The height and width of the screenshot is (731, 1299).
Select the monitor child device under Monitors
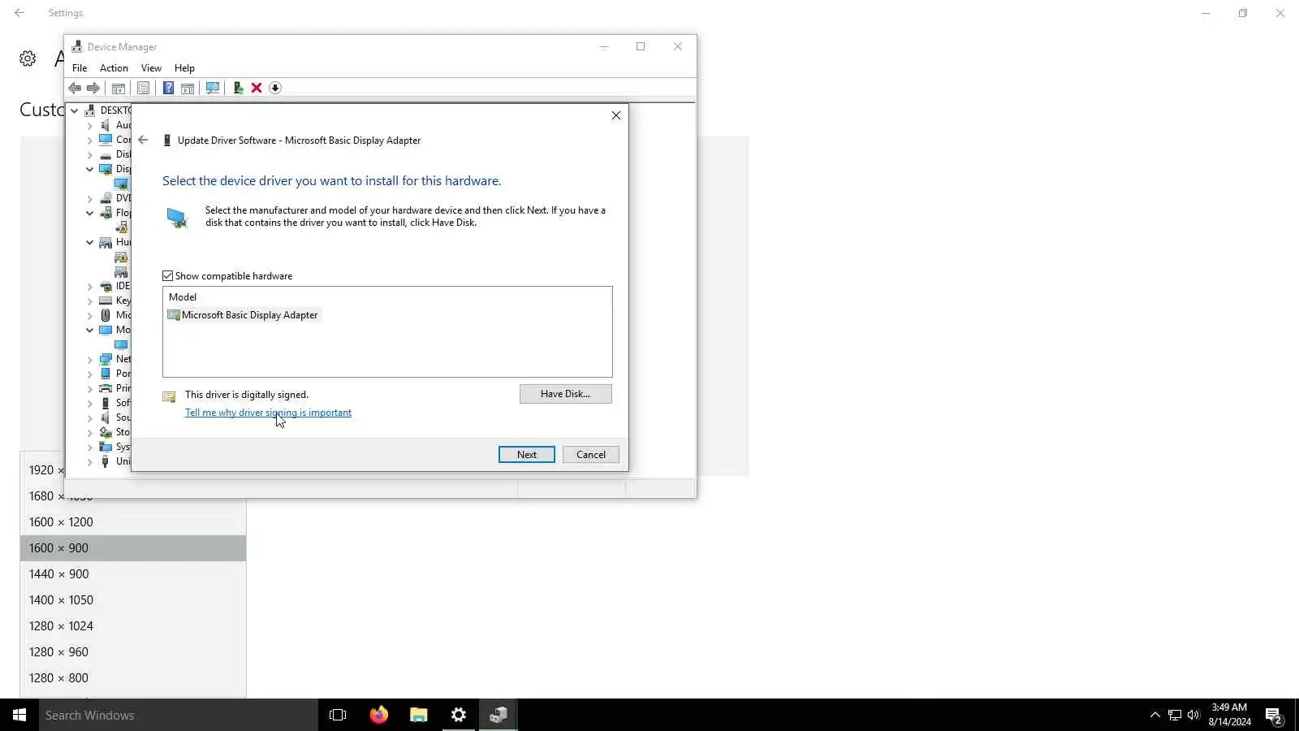[x=121, y=344]
